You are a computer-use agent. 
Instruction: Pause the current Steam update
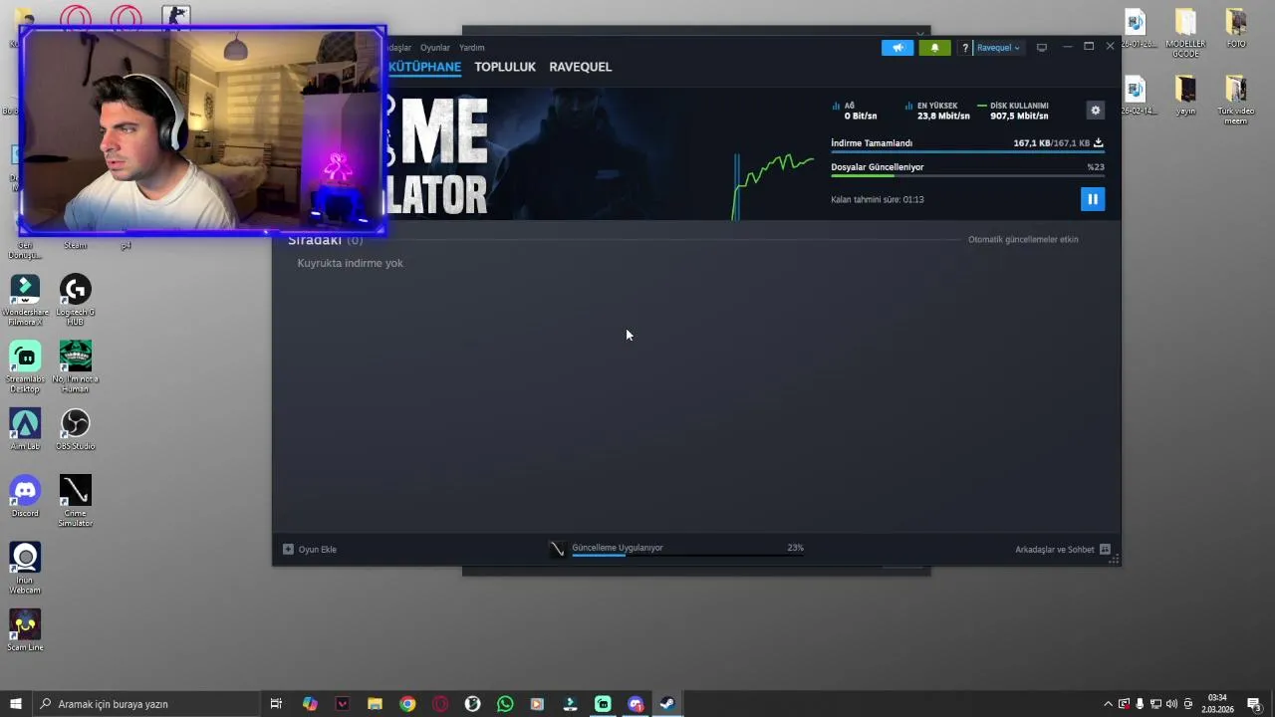click(x=1093, y=199)
